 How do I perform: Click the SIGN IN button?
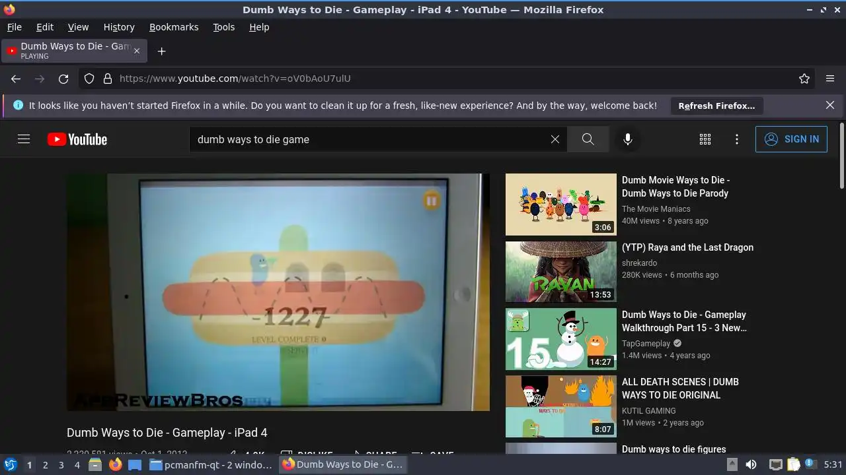[x=791, y=139]
